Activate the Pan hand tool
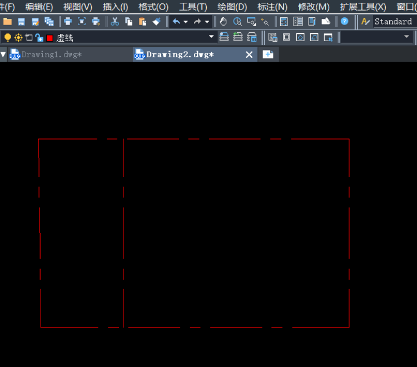417x367 pixels. coord(224,22)
